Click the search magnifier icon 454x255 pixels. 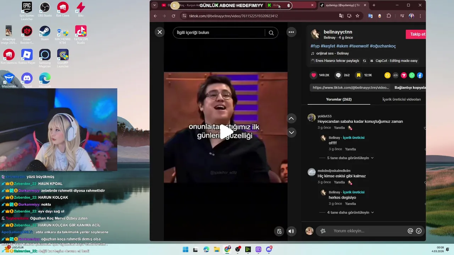[271, 33]
